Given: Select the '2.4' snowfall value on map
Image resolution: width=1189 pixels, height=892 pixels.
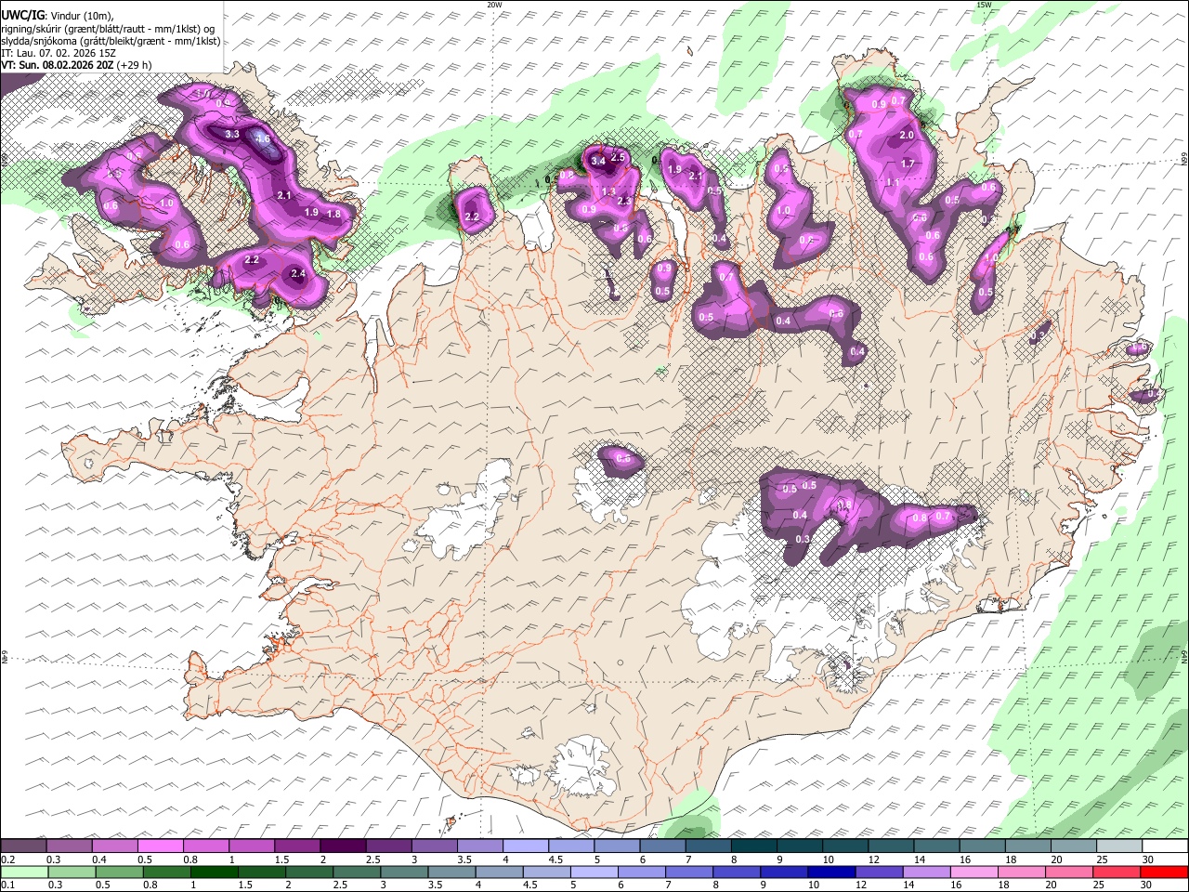Looking at the screenshot, I should [x=298, y=274].
